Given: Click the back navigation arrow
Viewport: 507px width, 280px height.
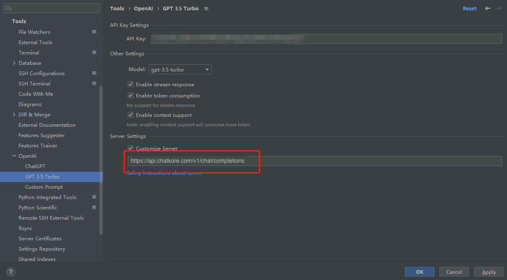Looking at the screenshot, I should (488, 8).
